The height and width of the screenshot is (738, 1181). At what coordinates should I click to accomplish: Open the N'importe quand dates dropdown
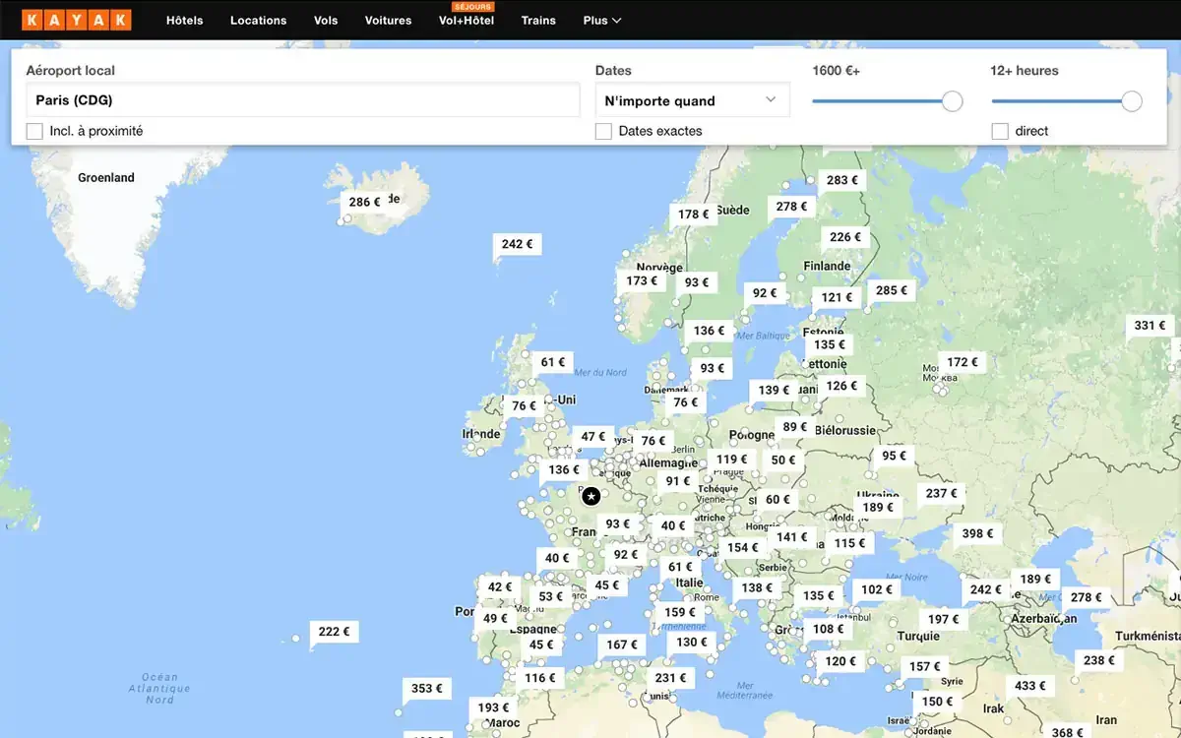pyautogui.click(x=692, y=100)
